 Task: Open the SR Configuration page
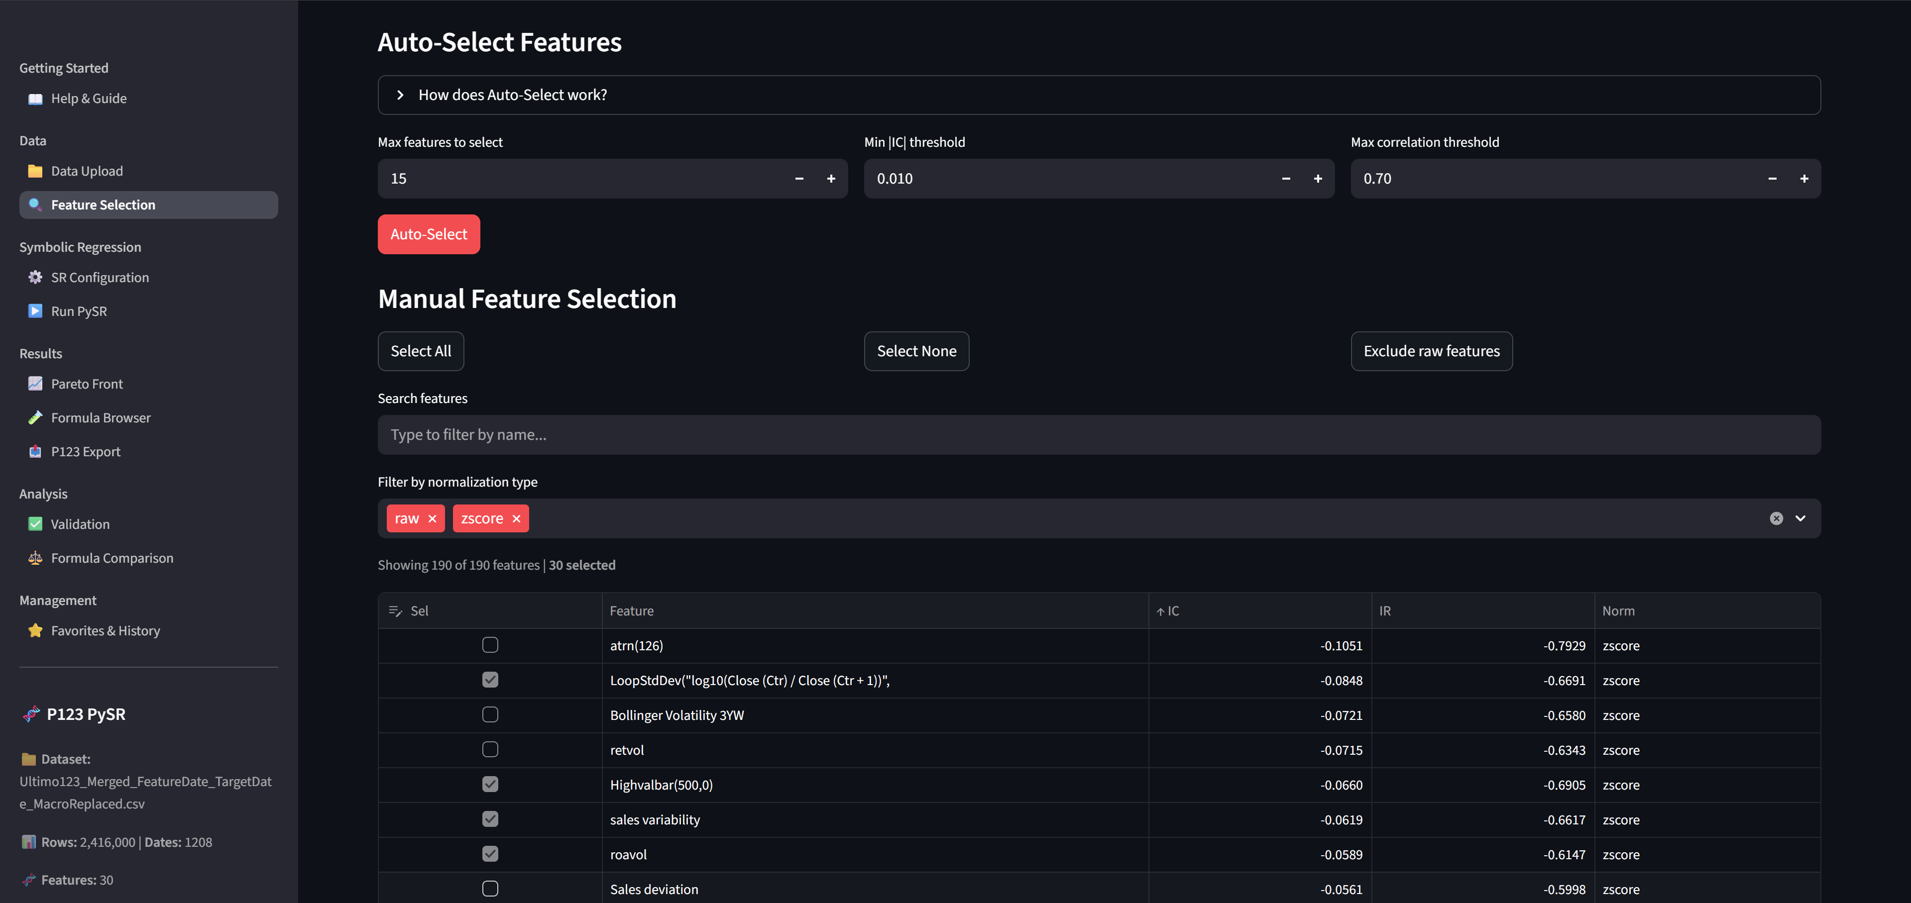[100, 277]
